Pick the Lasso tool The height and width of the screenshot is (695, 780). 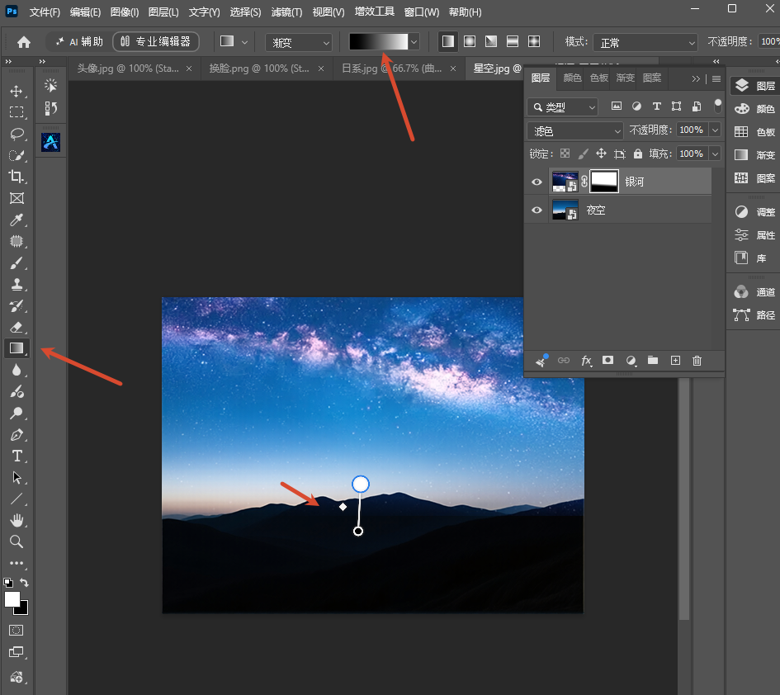(x=17, y=134)
